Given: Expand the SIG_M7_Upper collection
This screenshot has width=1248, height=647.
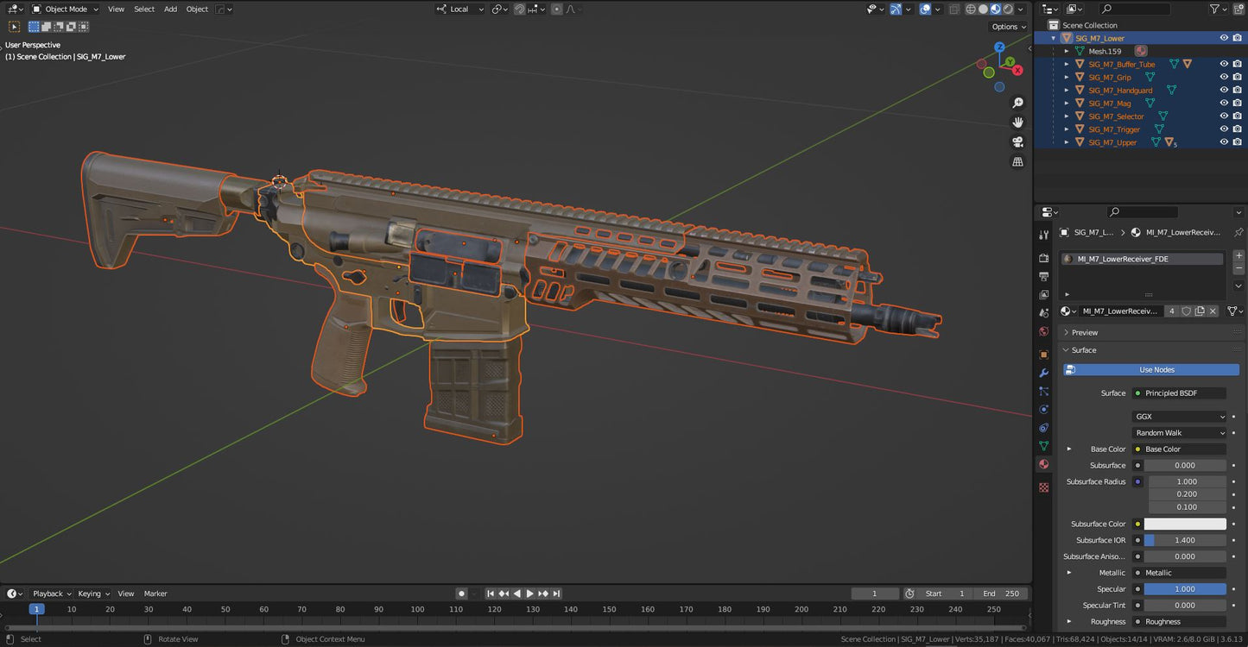Looking at the screenshot, I should point(1065,141).
